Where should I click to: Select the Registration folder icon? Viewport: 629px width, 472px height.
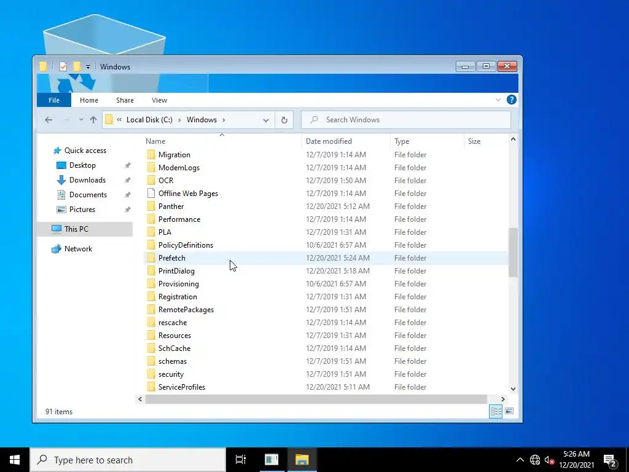click(151, 297)
